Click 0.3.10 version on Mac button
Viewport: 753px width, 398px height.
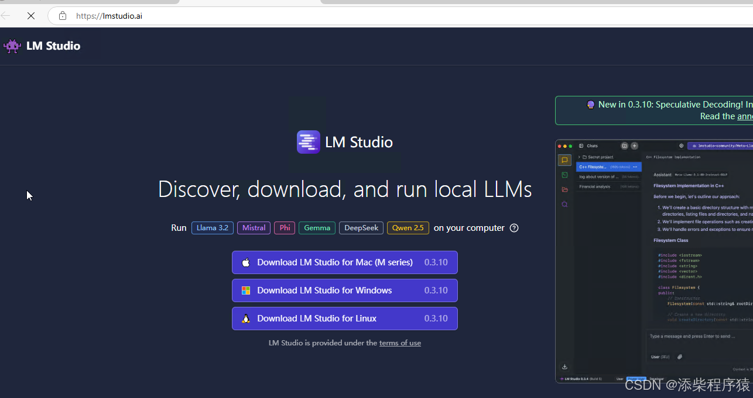(x=436, y=262)
